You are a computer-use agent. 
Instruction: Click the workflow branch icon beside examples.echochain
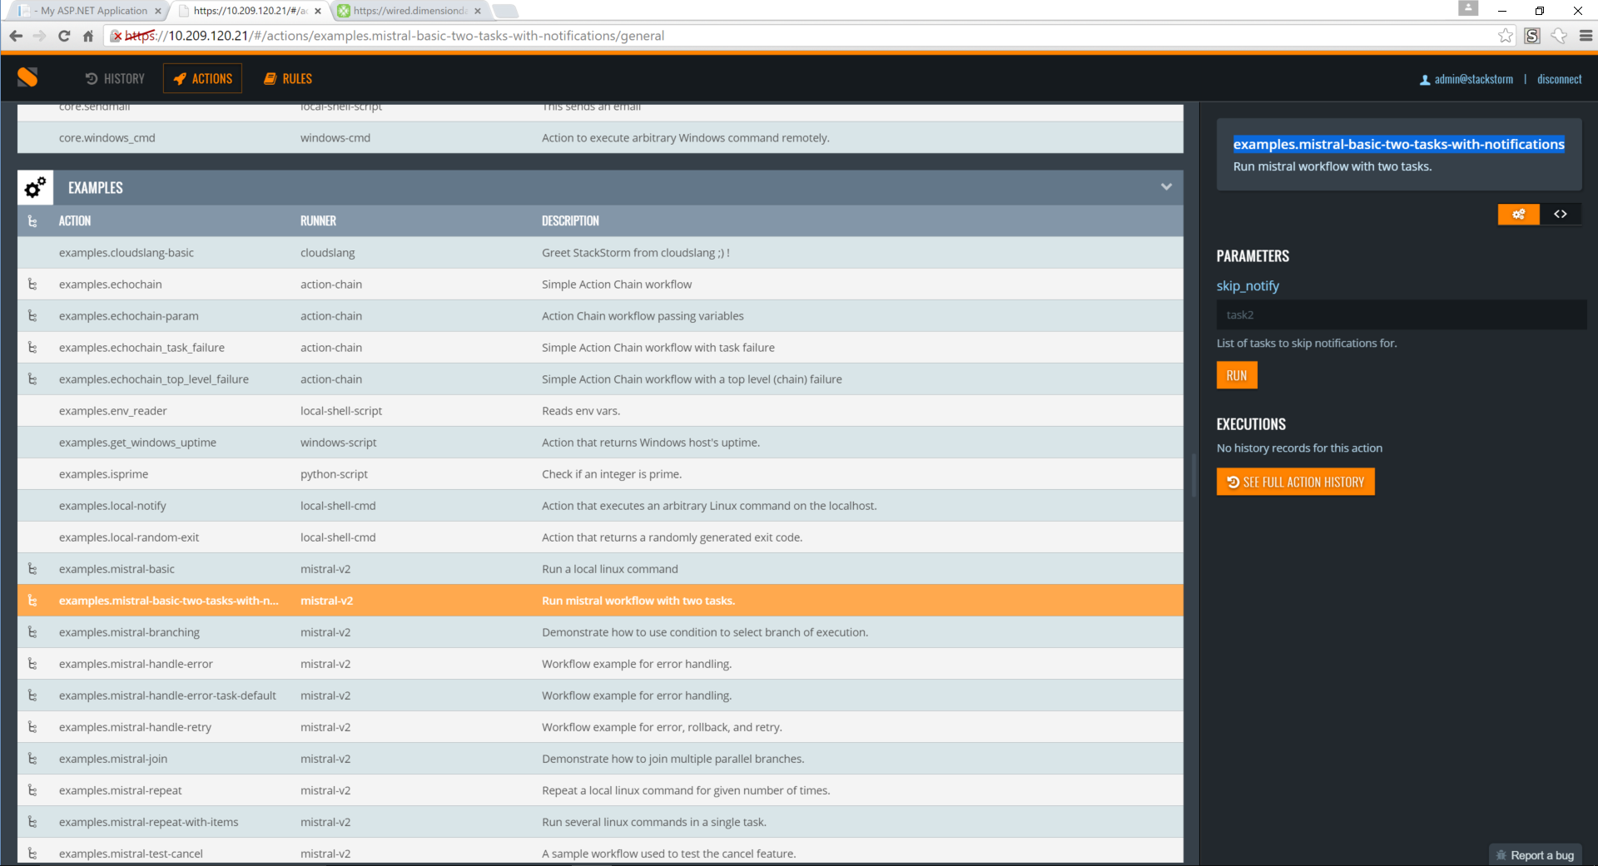point(32,284)
